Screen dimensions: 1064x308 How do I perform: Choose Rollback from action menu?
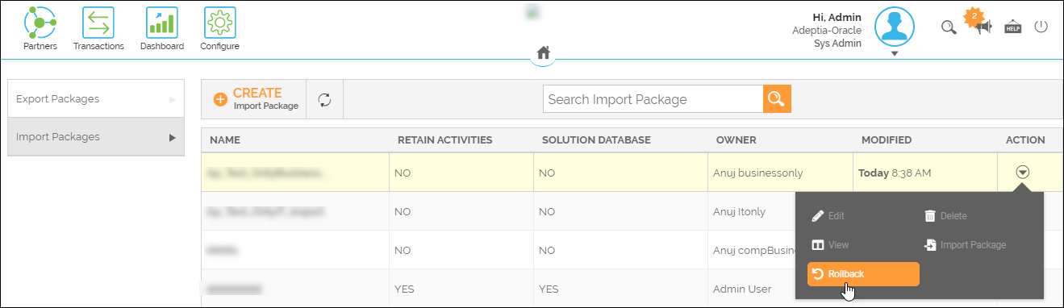point(863,274)
